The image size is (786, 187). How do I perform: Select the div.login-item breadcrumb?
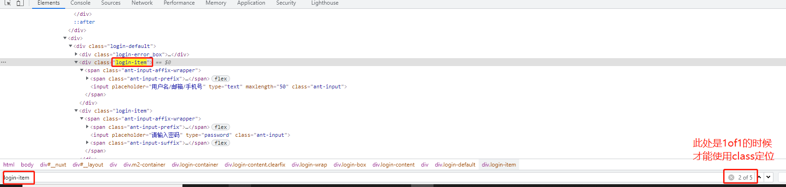click(499, 165)
